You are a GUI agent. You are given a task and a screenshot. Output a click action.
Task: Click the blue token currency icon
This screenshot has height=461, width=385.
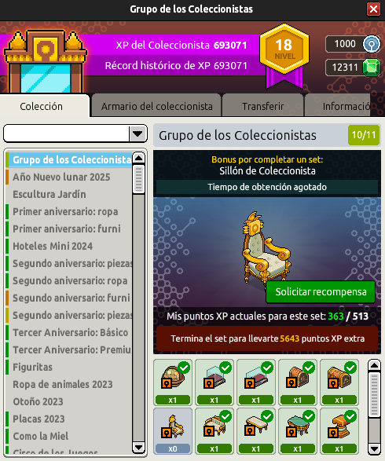372,44
